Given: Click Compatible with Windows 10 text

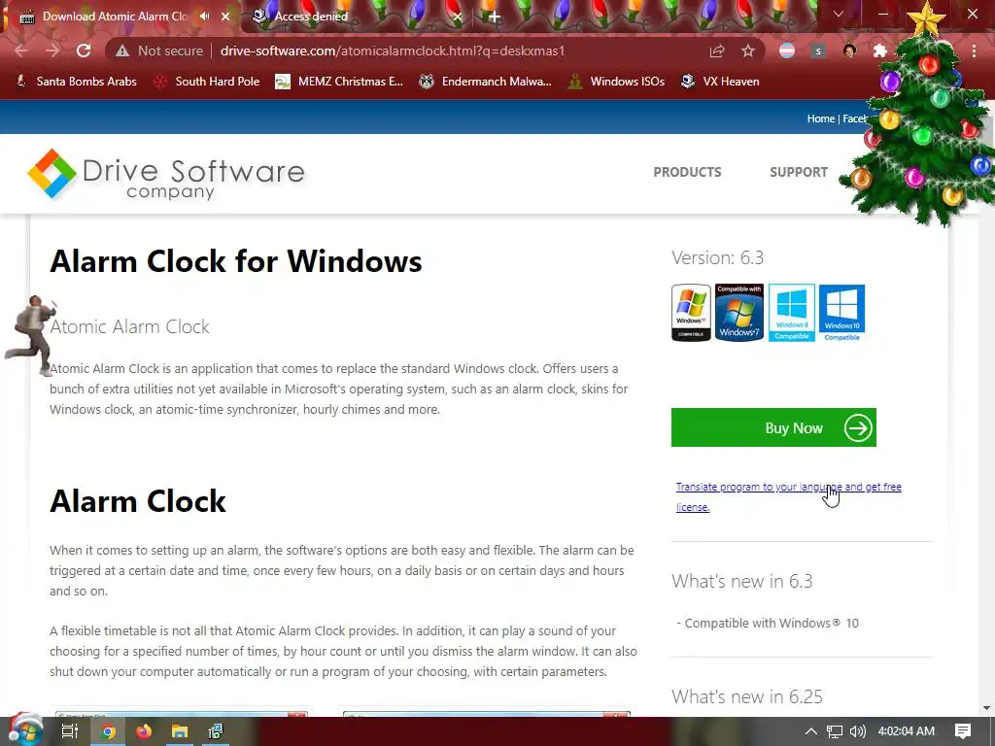Looking at the screenshot, I should click(x=768, y=623).
